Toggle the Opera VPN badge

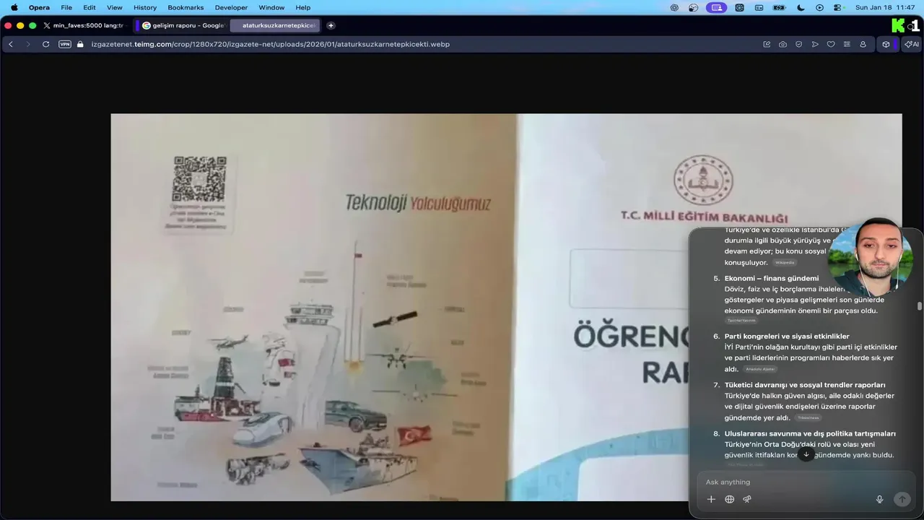point(65,44)
